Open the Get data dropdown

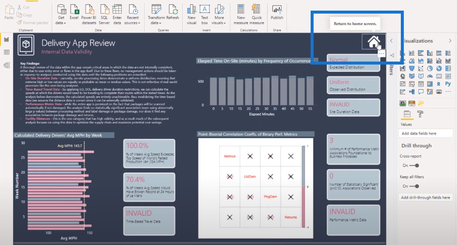pos(61,14)
